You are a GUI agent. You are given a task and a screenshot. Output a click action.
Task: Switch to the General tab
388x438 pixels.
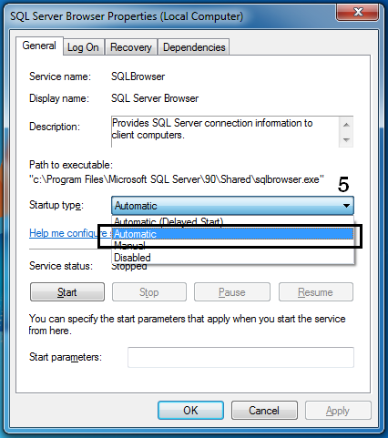pos(39,46)
